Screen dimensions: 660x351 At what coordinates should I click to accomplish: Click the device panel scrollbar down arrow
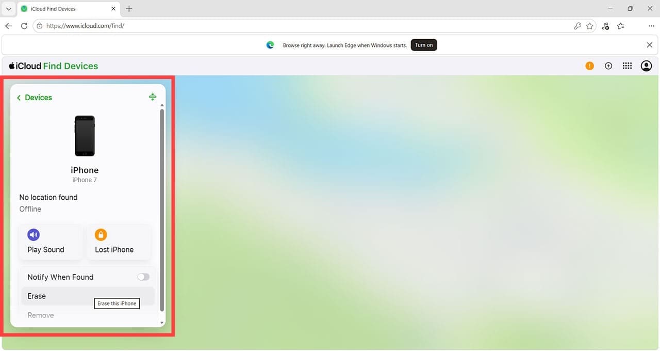click(162, 323)
